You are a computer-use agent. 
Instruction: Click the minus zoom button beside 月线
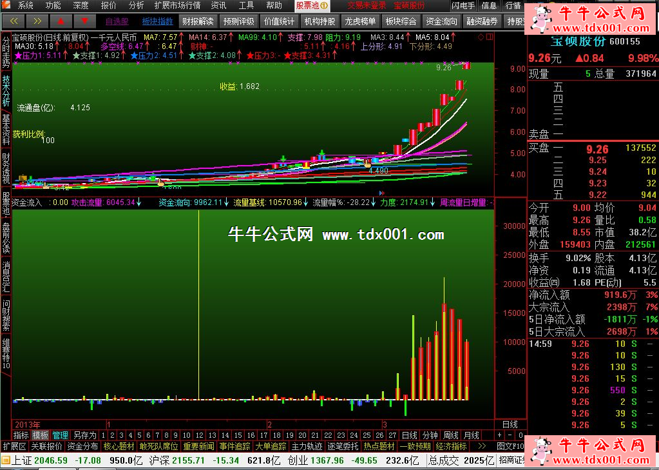pyautogui.click(x=510, y=435)
